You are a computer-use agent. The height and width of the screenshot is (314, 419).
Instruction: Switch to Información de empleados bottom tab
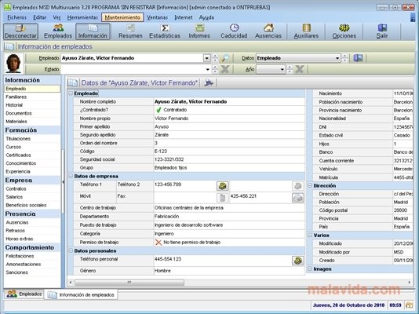81,294
